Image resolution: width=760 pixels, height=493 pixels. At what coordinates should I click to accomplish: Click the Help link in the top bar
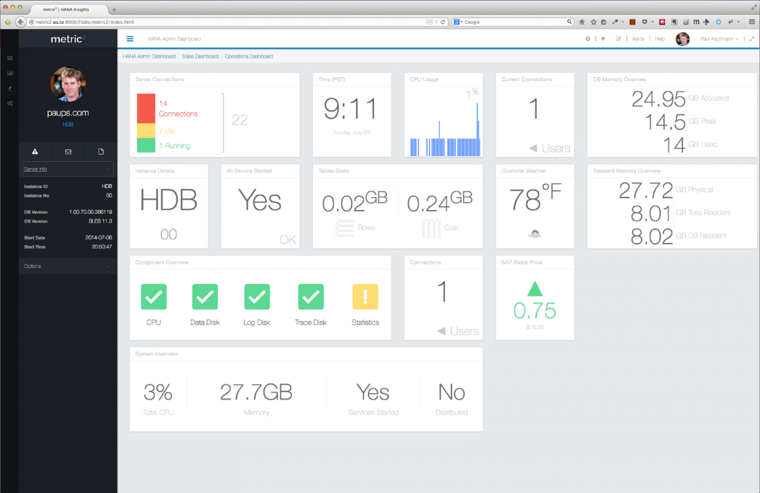(660, 39)
